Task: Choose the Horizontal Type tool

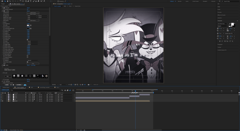Action: pos(31,1)
